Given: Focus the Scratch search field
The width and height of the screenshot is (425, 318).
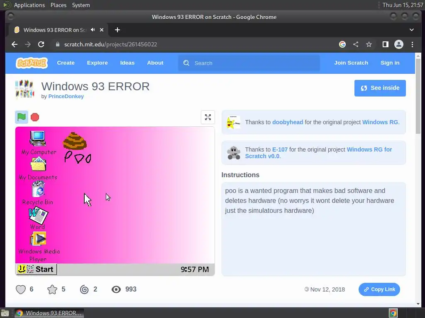Looking at the screenshot, I should [x=249, y=63].
